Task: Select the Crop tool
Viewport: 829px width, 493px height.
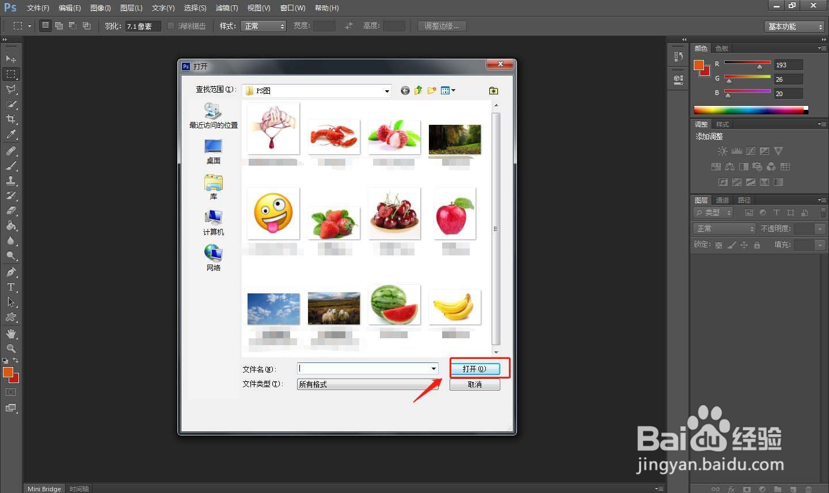Action: (11, 119)
